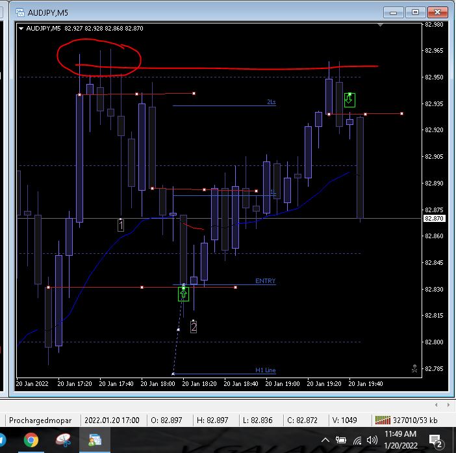Open Google Chrome from the taskbar

[x=31, y=439]
